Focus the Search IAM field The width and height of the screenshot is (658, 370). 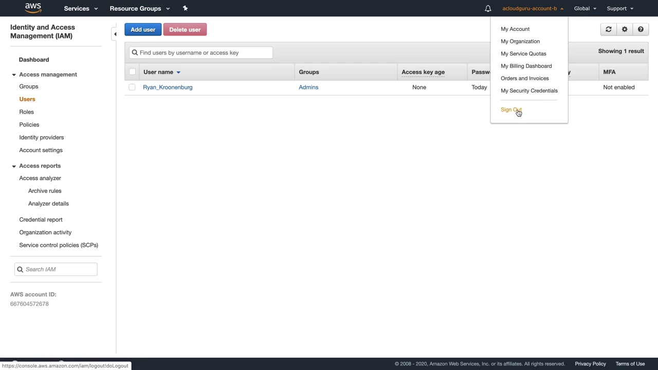coord(56,269)
